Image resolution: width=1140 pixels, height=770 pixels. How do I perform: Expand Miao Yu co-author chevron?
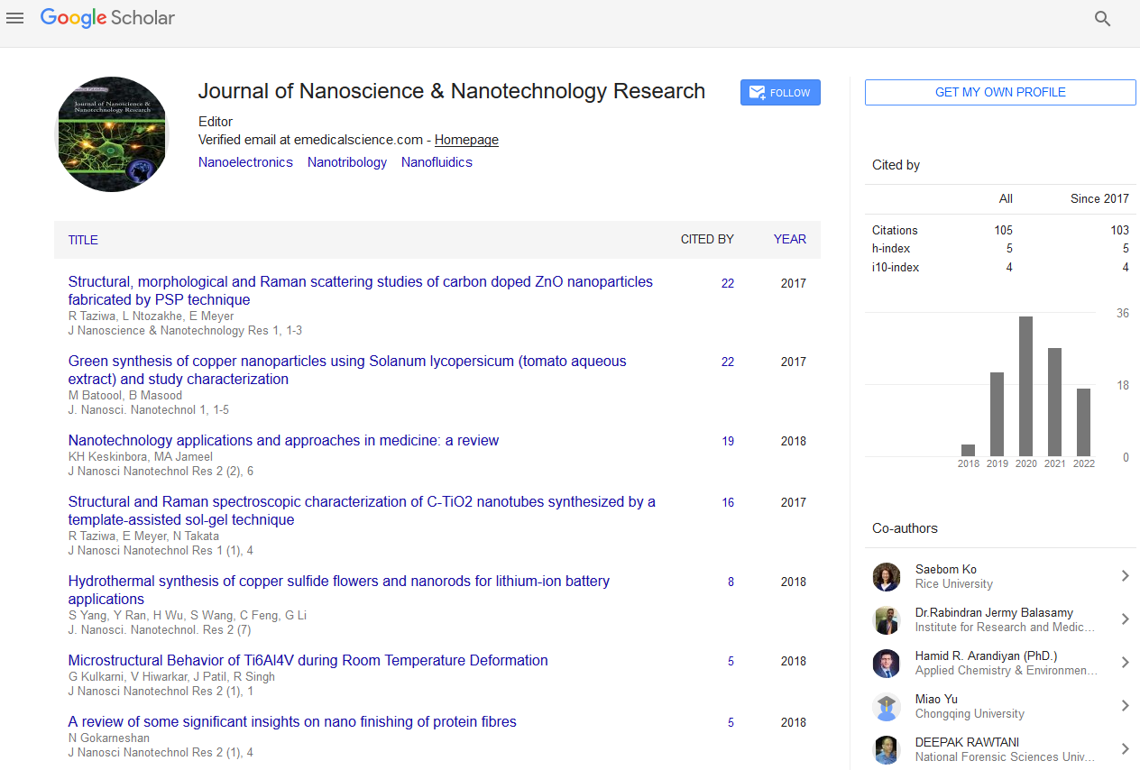1125,706
